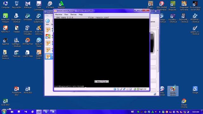Select the highlighted bottom VM entry in Manager list
The width and height of the screenshot is (203, 114).
[x=49, y=56]
